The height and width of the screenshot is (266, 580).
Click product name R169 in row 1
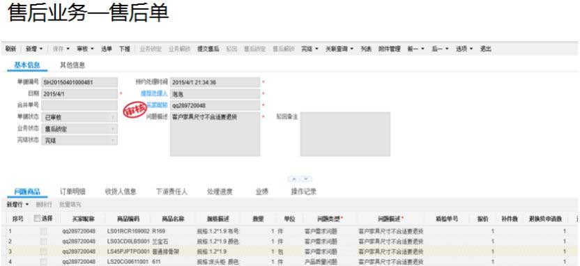point(159,232)
